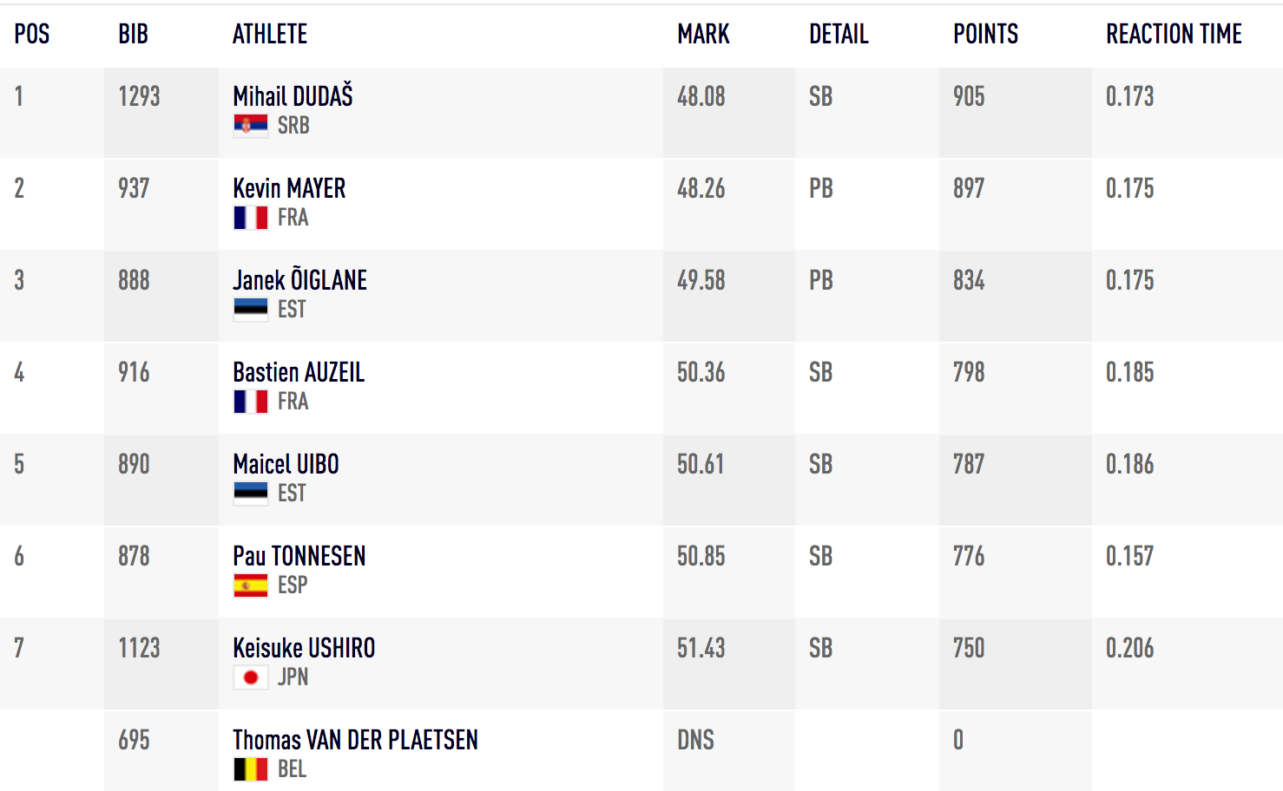1283x791 pixels.
Task: Sort by the POINTS column header
Action: coord(985,34)
